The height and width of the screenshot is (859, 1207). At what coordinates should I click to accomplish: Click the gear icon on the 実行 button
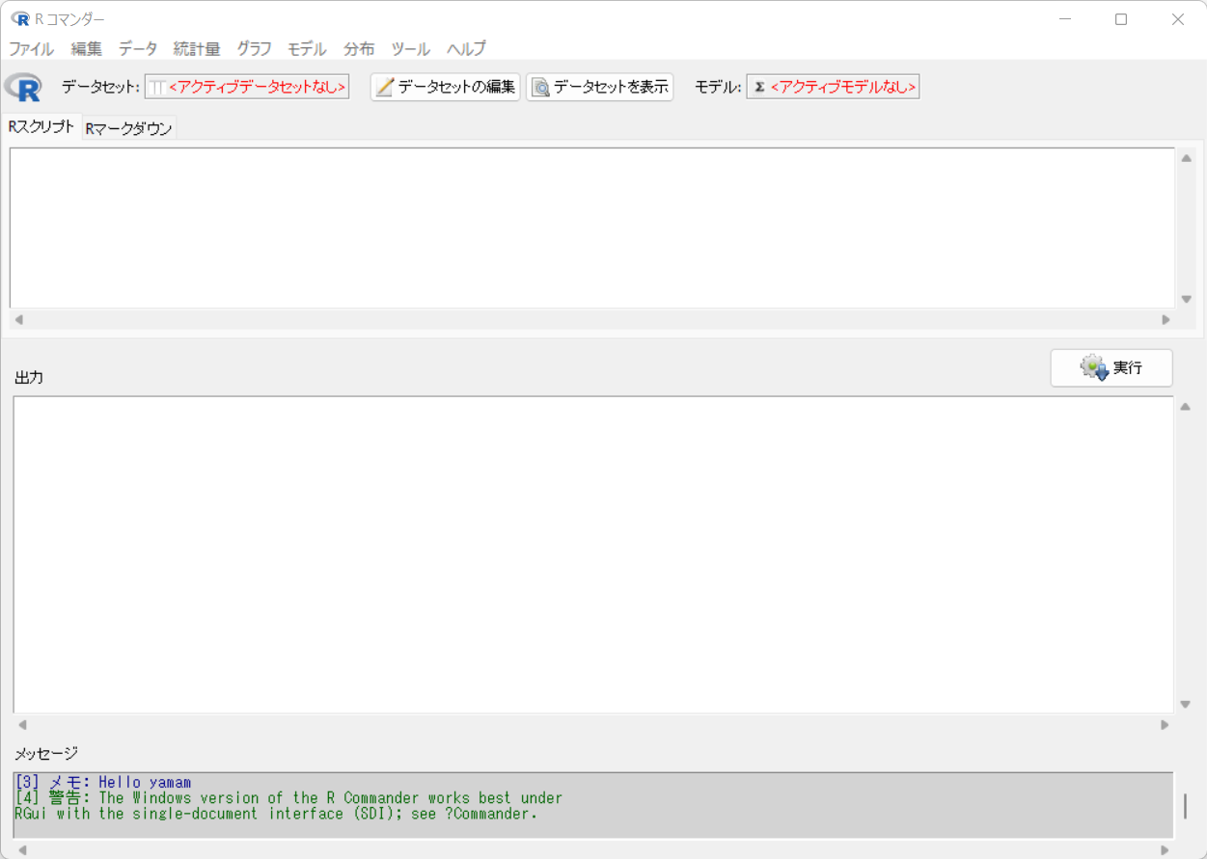tap(1094, 368)
